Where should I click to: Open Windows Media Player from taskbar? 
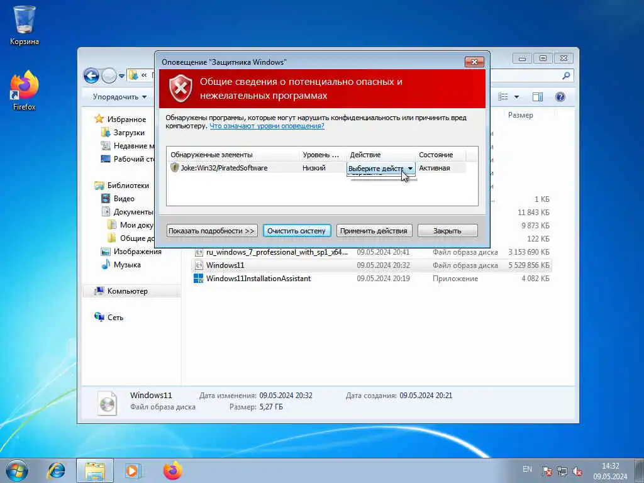[x=133, y=470]
